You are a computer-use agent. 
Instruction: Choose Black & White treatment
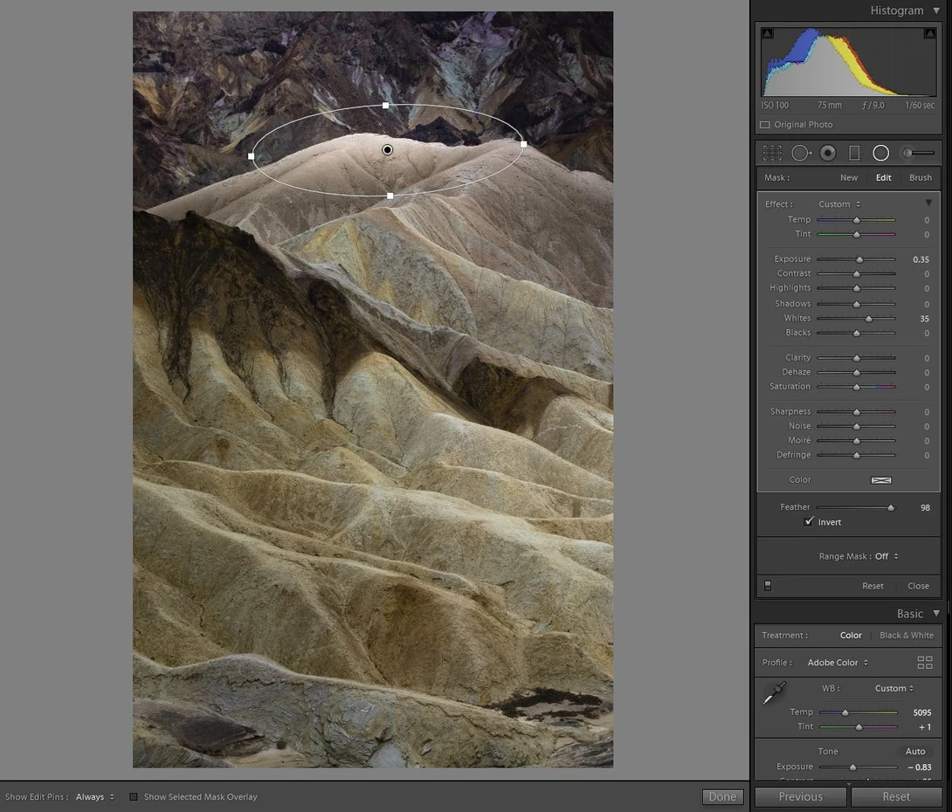(x=907, y=636)
